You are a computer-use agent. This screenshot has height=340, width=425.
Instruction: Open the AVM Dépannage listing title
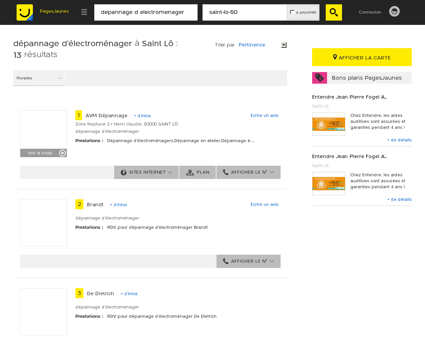pyautogui.click(x=107, y=116)
